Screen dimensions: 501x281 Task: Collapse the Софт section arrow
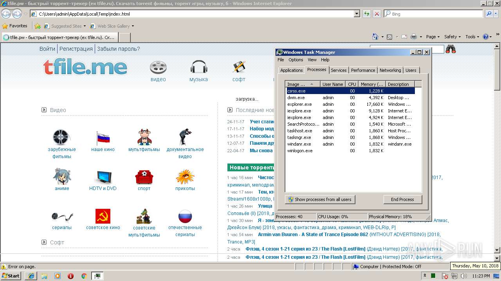click(44, 242)
